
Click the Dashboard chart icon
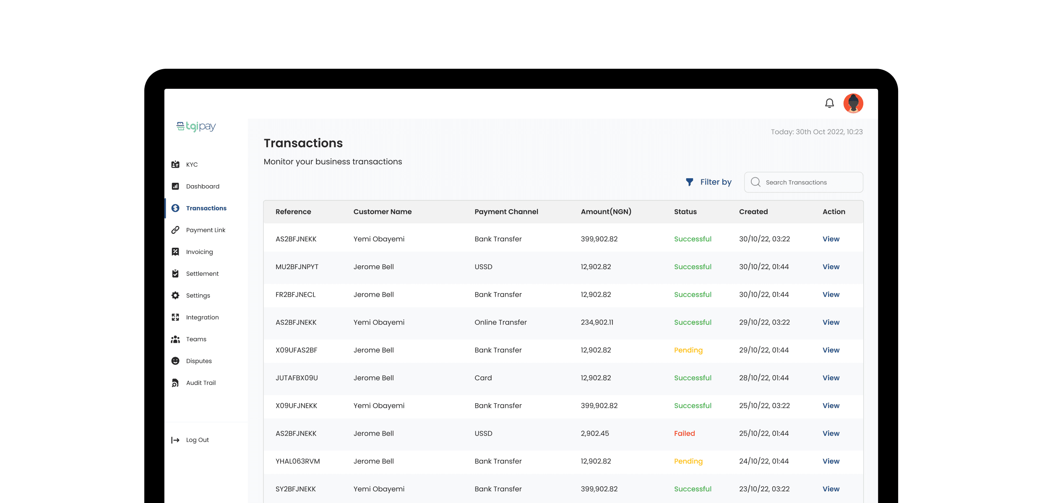pyautogui.click(x=175, y=186)
